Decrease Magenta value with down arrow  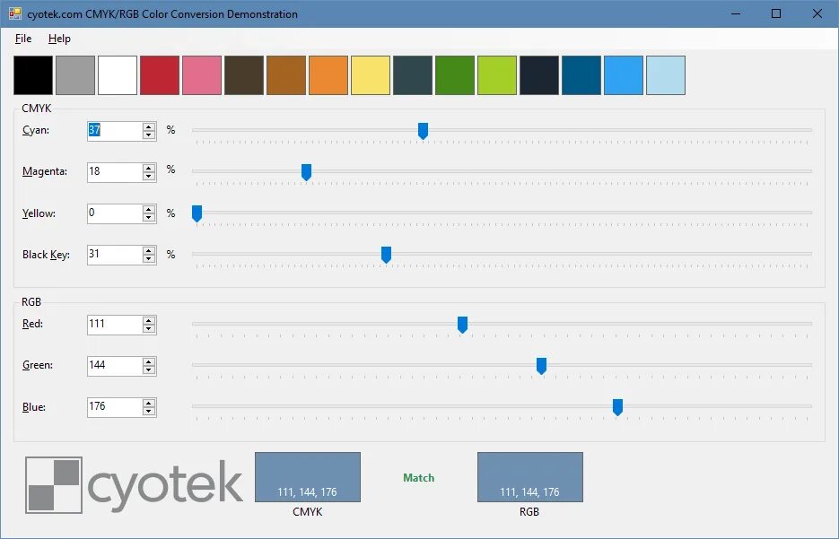149,177
